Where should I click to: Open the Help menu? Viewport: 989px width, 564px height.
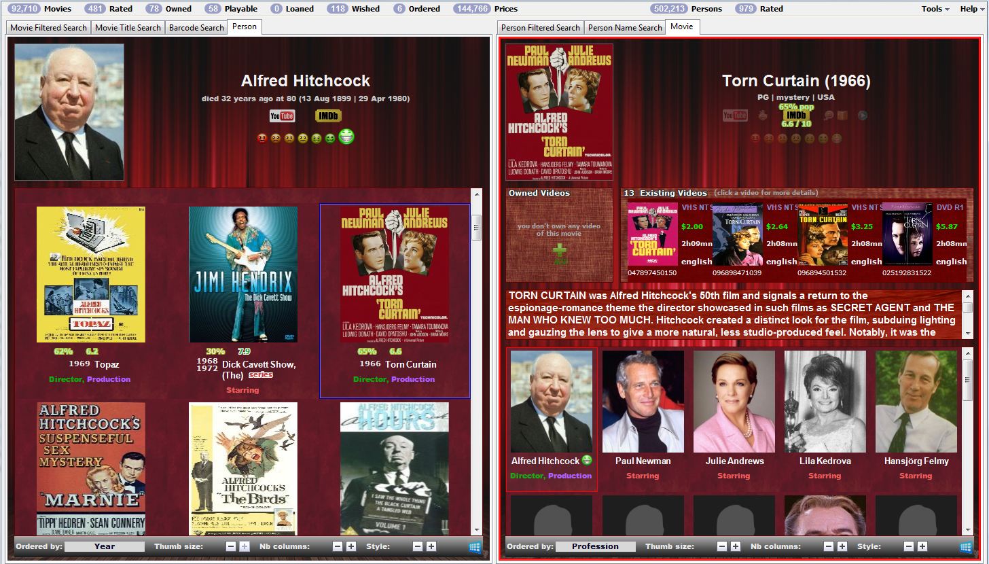(x=972, y=9)
